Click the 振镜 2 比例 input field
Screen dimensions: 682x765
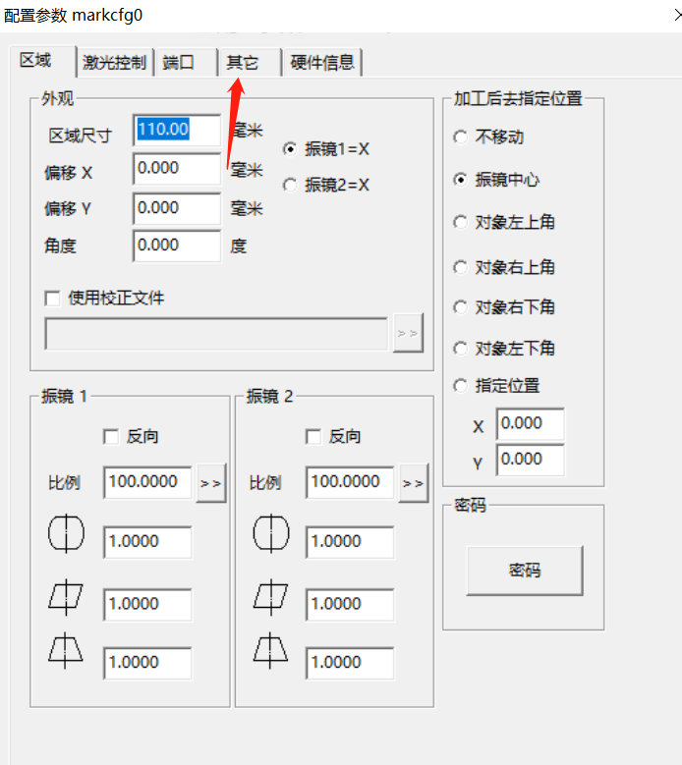click(x=350, y=482)
